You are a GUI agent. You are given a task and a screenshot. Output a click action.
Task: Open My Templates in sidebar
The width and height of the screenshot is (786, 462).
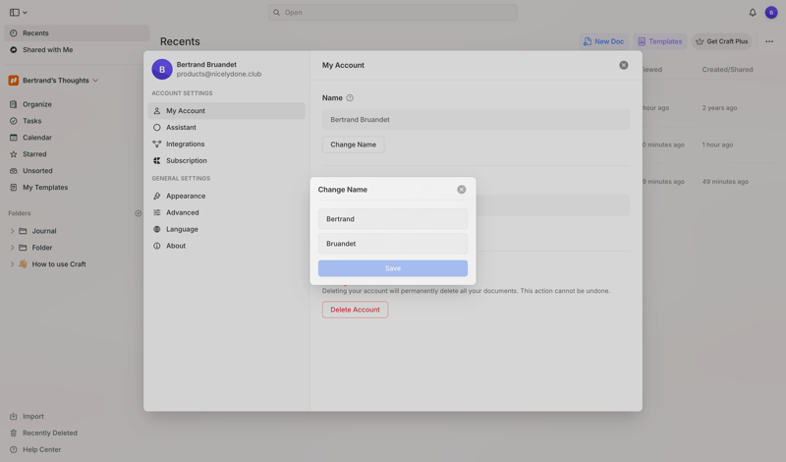click(44, 187)
